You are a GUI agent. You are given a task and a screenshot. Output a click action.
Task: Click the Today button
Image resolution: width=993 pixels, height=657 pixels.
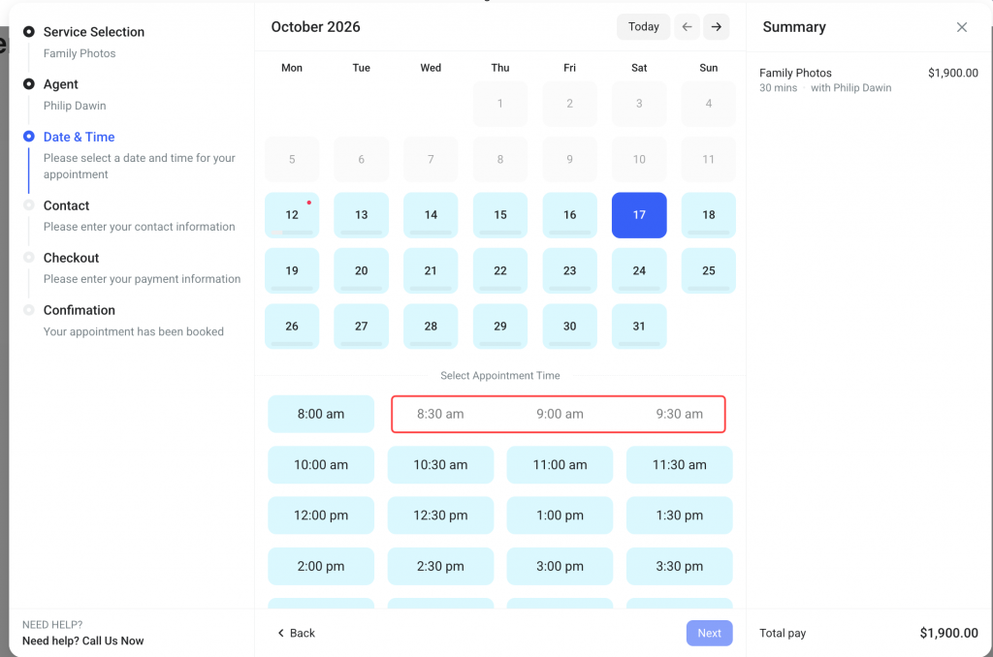click(x=644, y=26)
